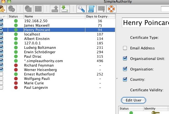Select the Paul Dirac row
The height and width of the screenshot is (114, 169).
click(58, 56)
